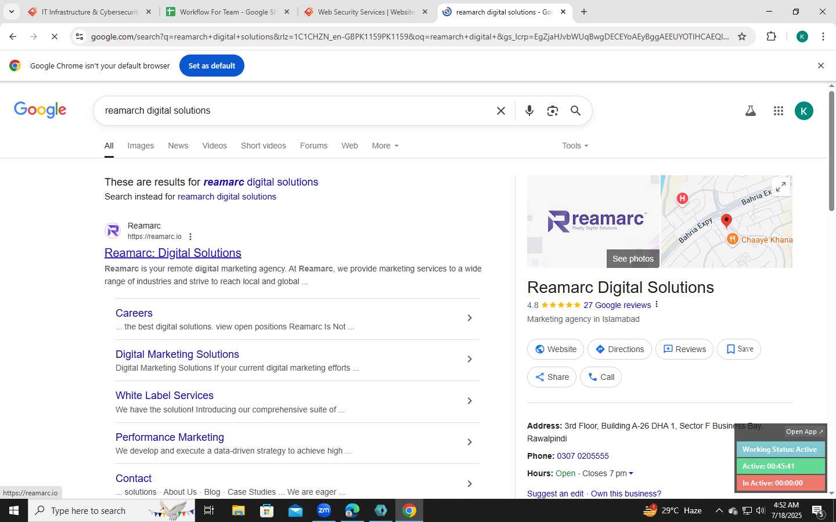836x522 pixels.
Task: Click Set as default button
Action: 212,66
